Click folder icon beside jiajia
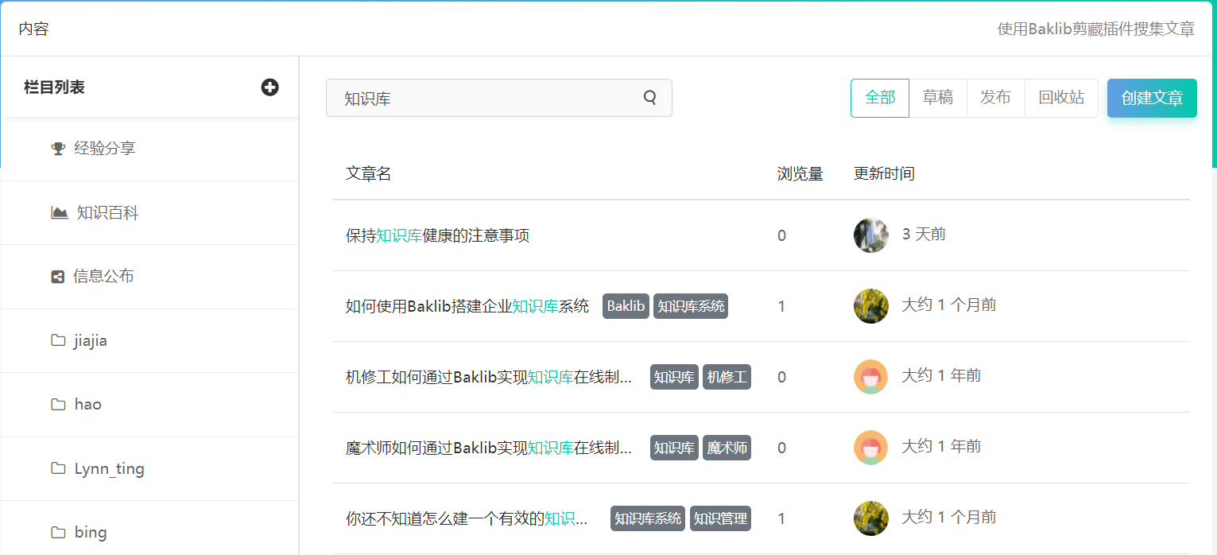1217x555 pixels. tap(58, 340)
